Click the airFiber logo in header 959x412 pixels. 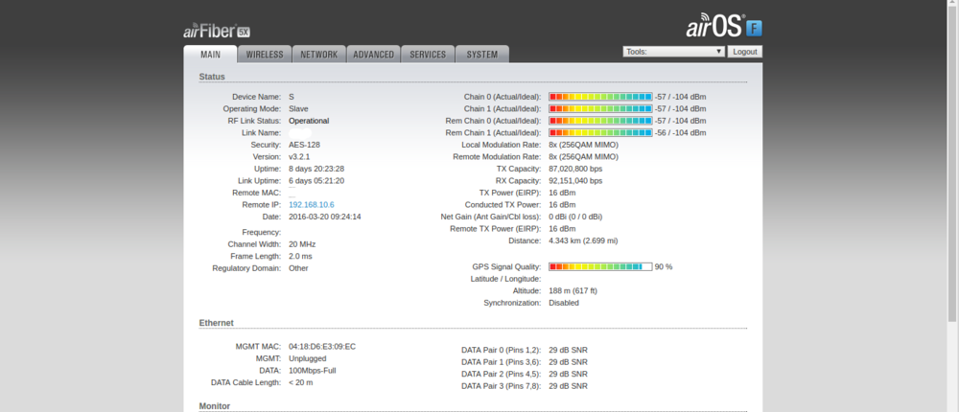pos(217,30)
